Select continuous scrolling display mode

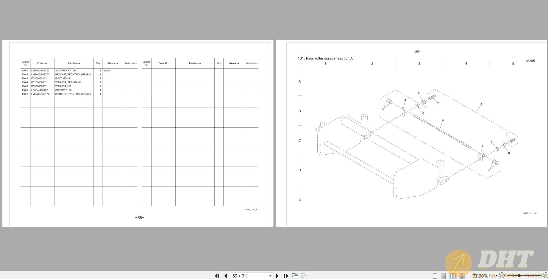tap(444, 276)
